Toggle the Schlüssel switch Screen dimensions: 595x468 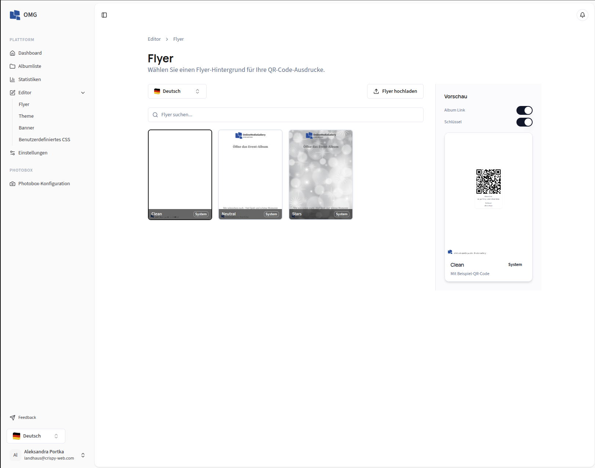525,122
